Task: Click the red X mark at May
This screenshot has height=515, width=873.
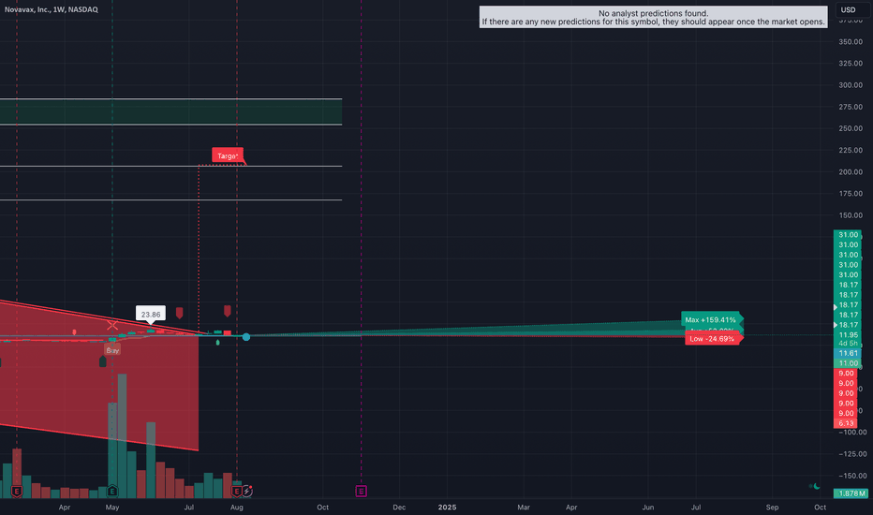Action: [x=112, y=325]
